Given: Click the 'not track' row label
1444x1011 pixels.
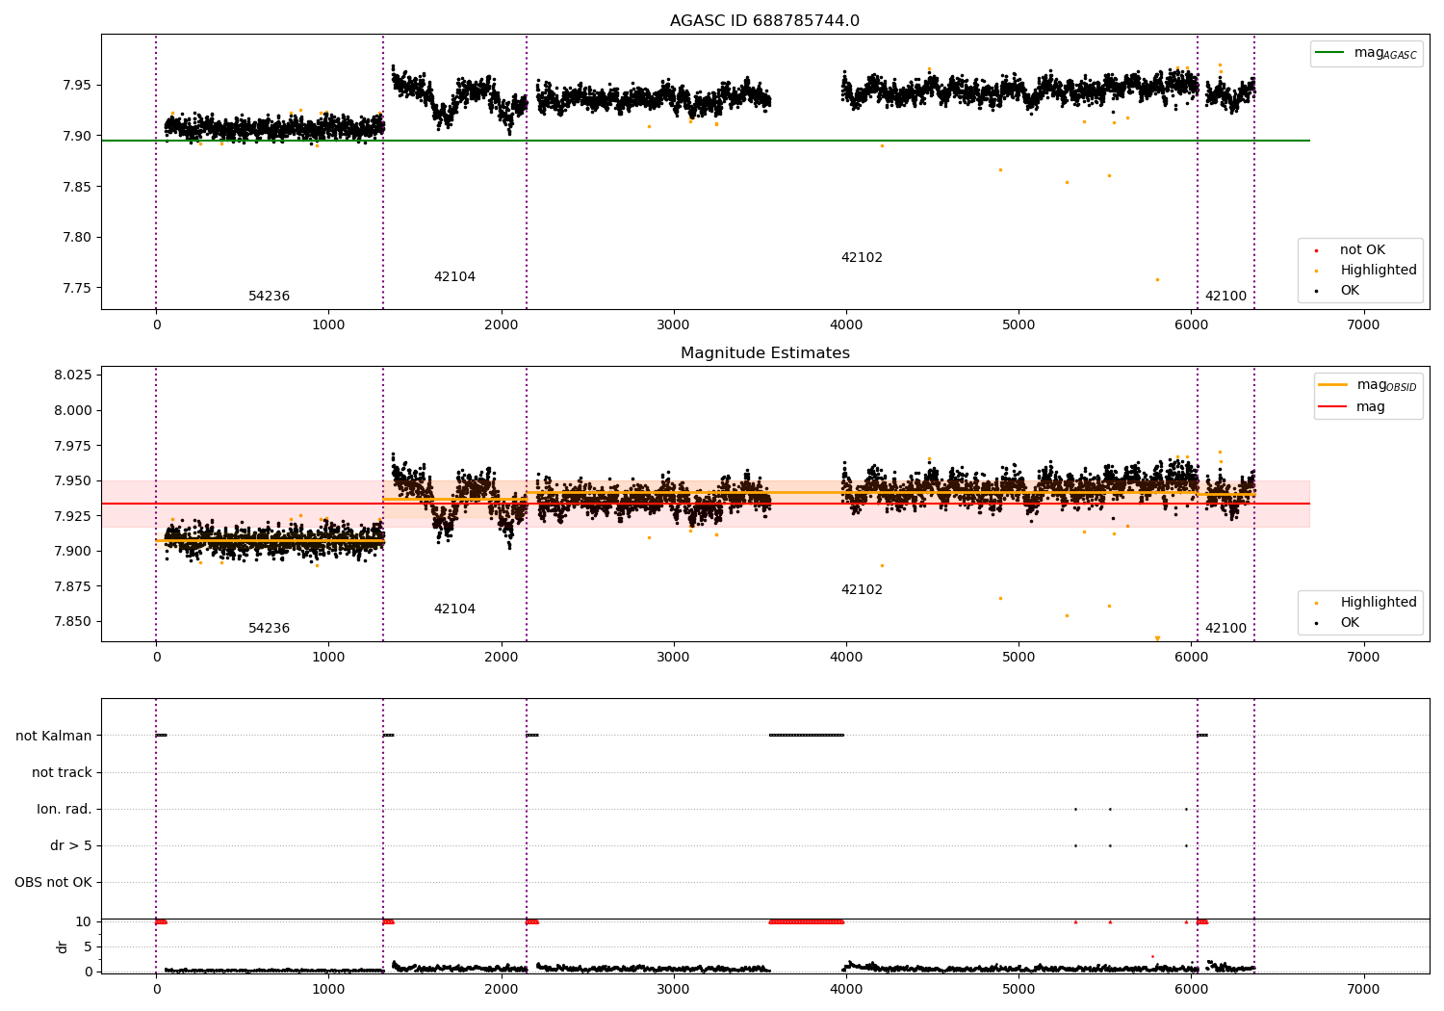Looking at the screenshot, I should pyautogui.click(x=62, y=772).
